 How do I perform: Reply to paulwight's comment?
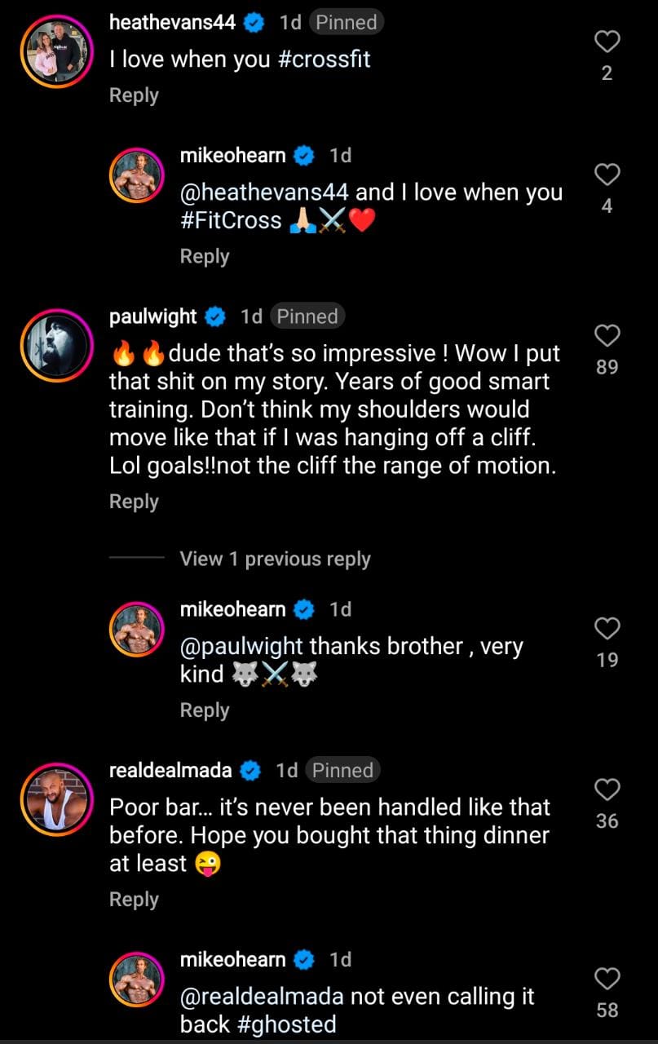click(x=134, y=502)
